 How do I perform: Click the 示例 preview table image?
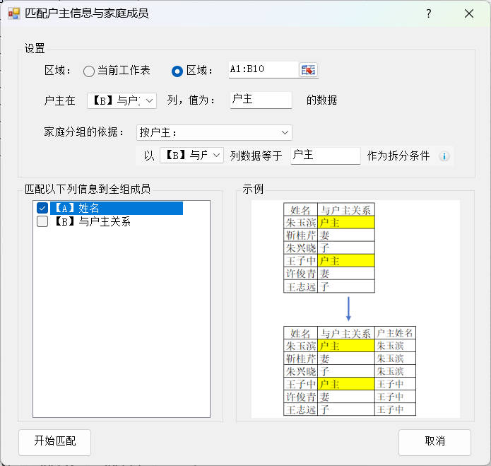(350, 309)
